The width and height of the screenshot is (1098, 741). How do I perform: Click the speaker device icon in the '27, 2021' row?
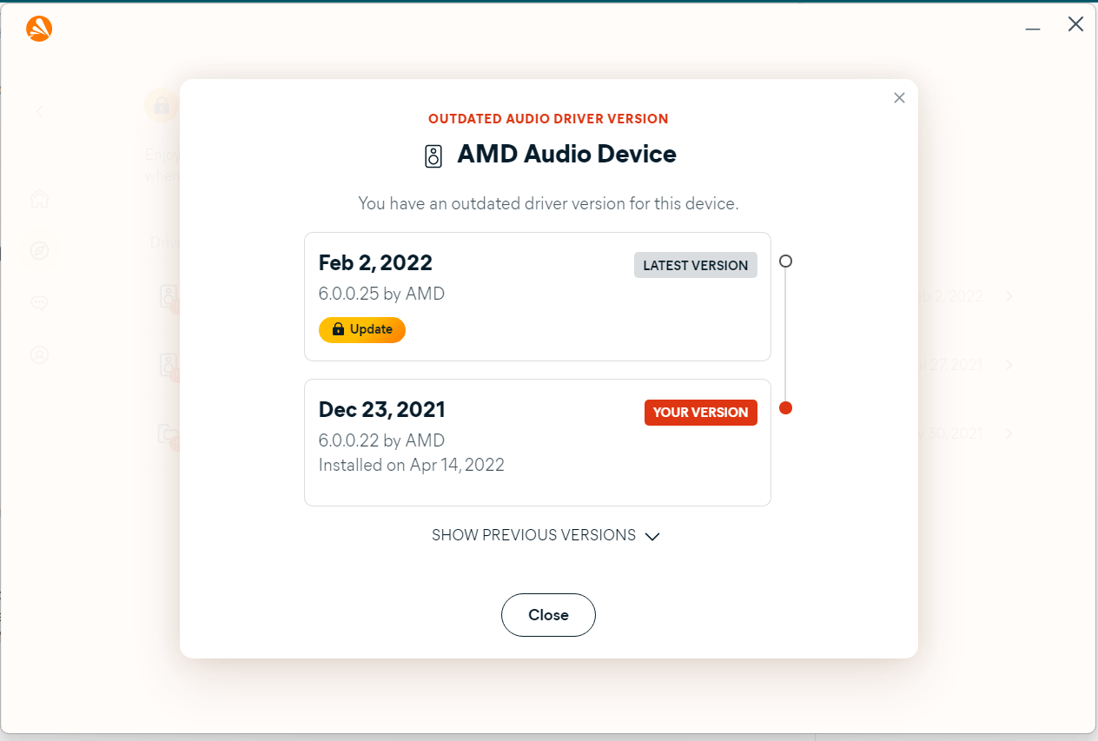pyautogui.click(x=169, y=366)
